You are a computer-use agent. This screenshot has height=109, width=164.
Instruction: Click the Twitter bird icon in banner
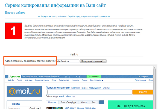[x=76, y=77]
